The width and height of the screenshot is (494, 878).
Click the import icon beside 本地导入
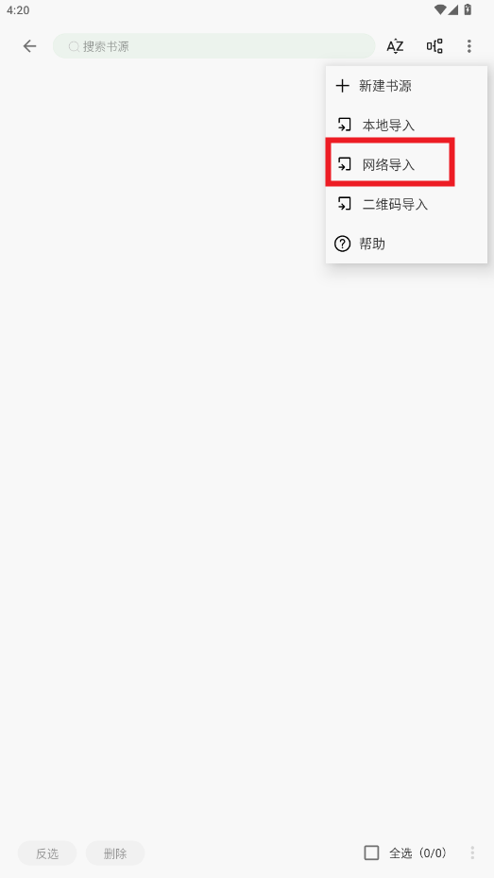pos(344,125)
